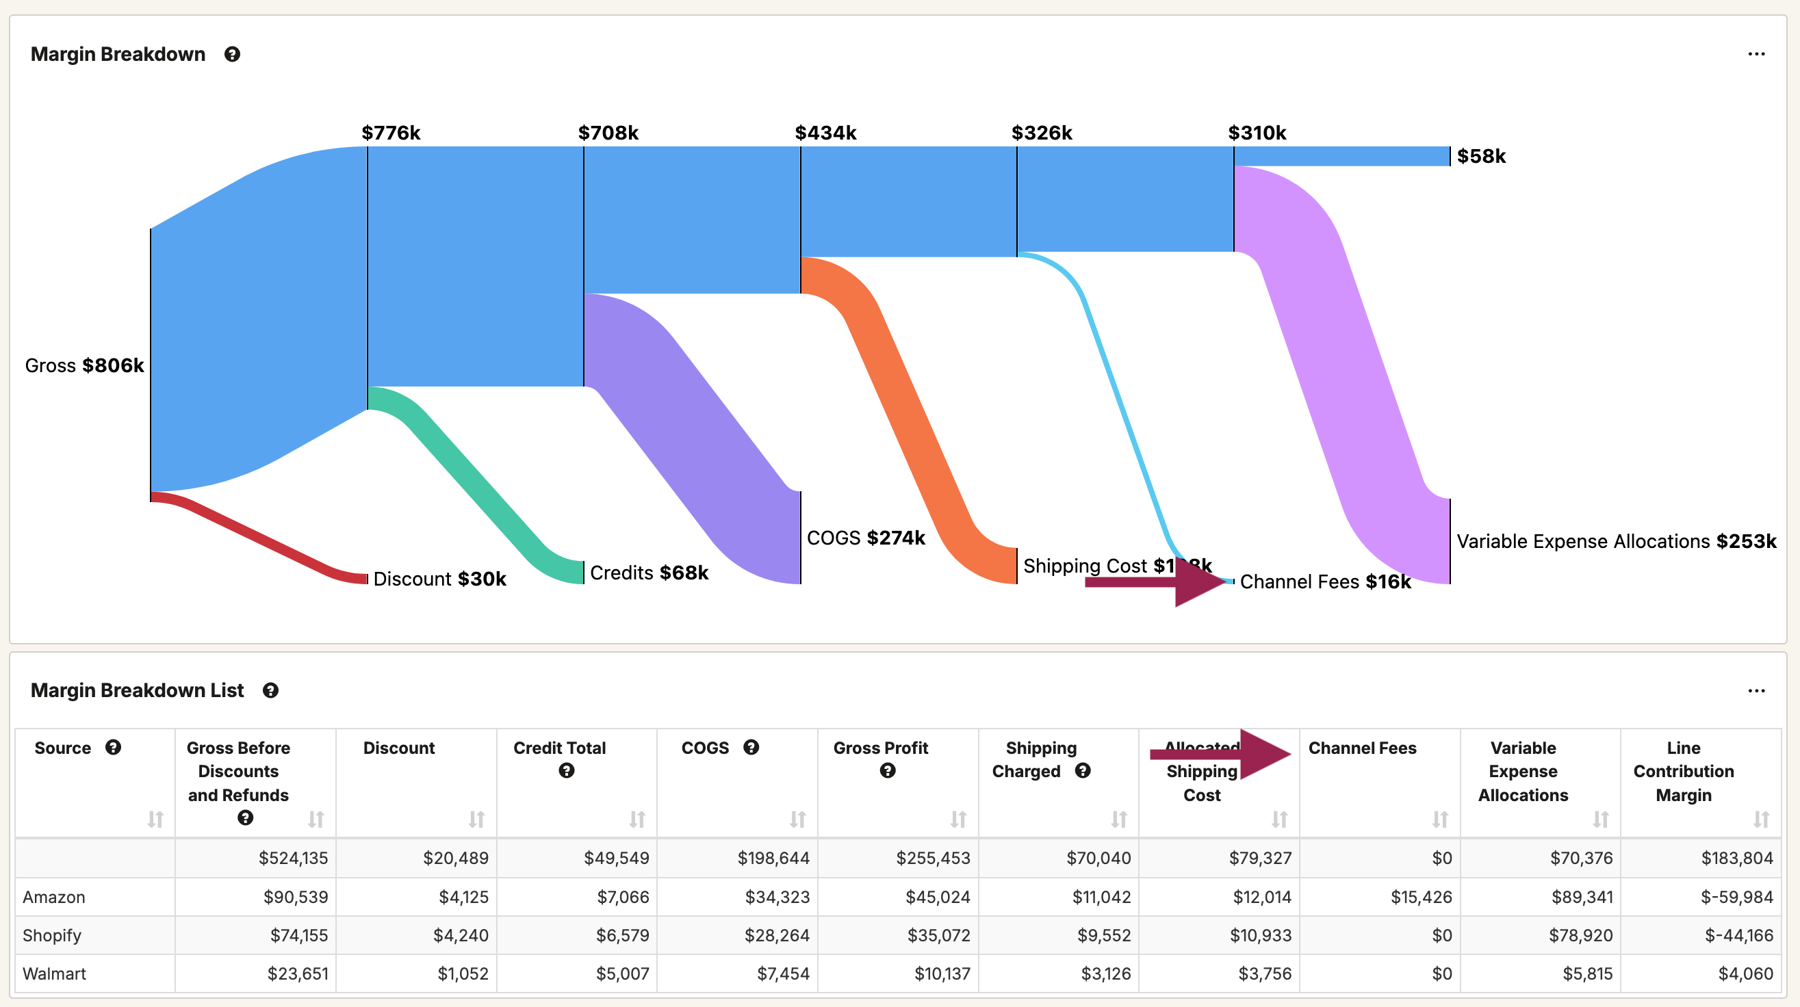The width and height of the screenshot is (1800, 1007).
Task: Click the Shipping Charged help icon
Action: (1084, 771)
